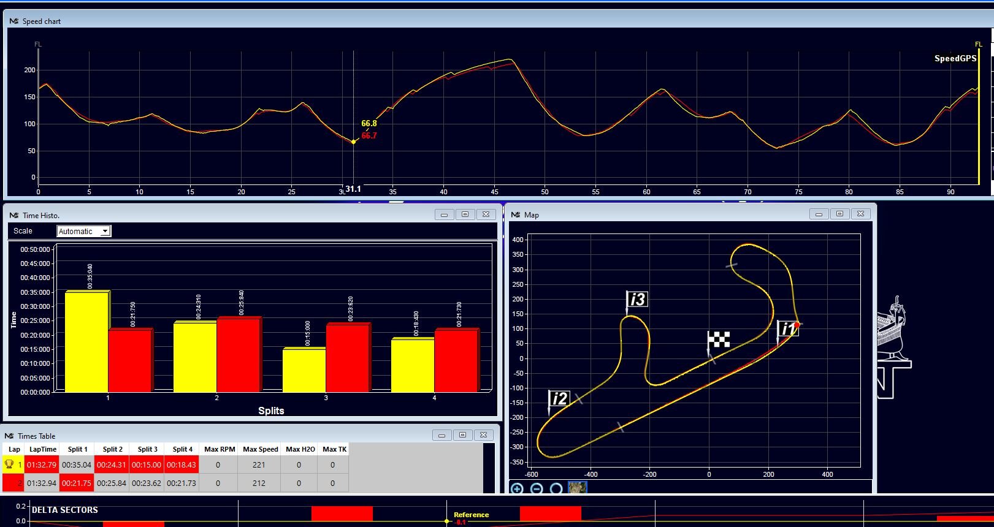The image size is (994, 527).
Task: Click the red Split 3 histogram bar
Action: coord(348,358)
